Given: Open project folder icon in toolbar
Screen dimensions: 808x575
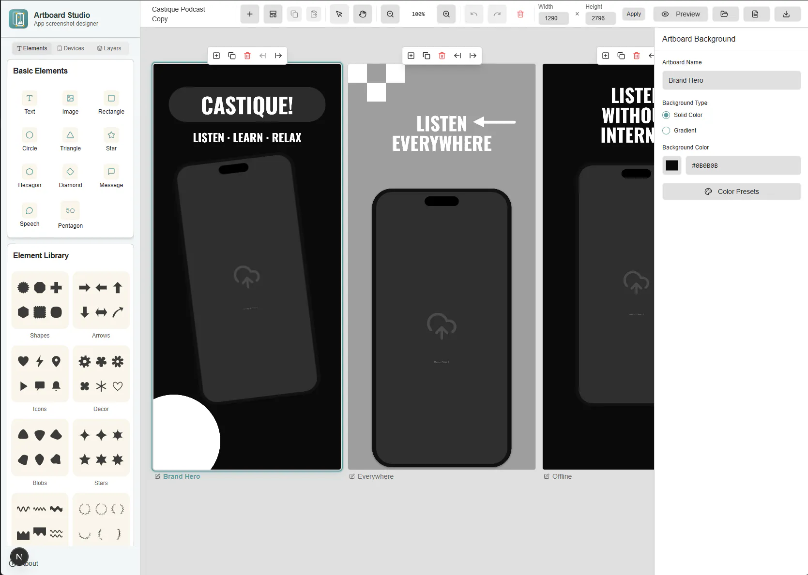Looking at the screenshot, I should (724, 14).
